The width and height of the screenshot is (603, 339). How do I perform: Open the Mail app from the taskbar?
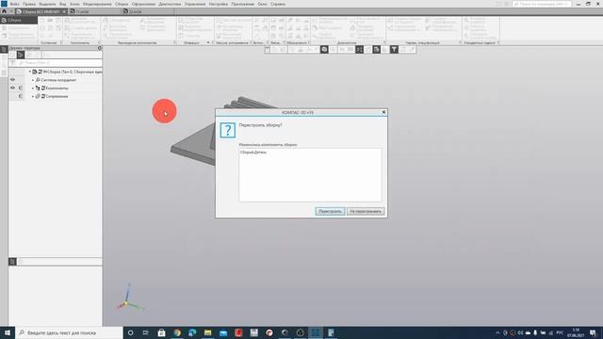(x=223, y=332)
